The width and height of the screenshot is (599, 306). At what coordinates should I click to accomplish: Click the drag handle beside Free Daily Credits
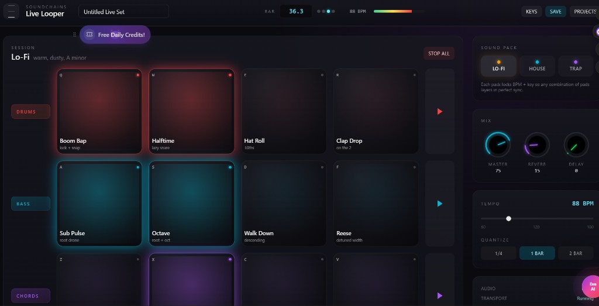pyautogui.click(x=74, y=35)
